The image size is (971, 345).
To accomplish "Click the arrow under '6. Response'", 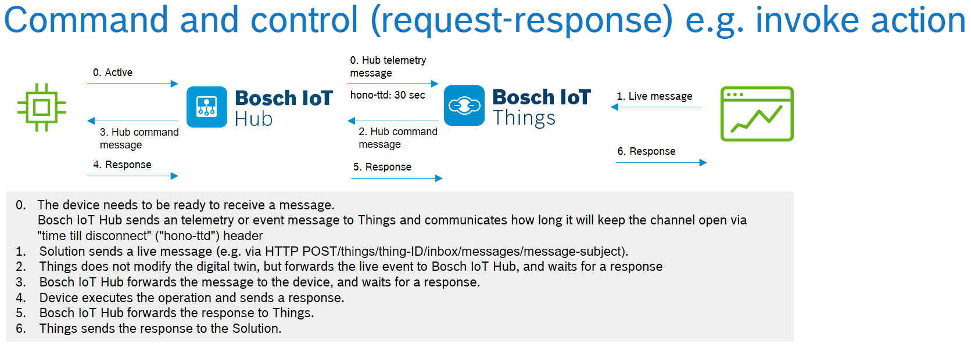I will point(661,162).
